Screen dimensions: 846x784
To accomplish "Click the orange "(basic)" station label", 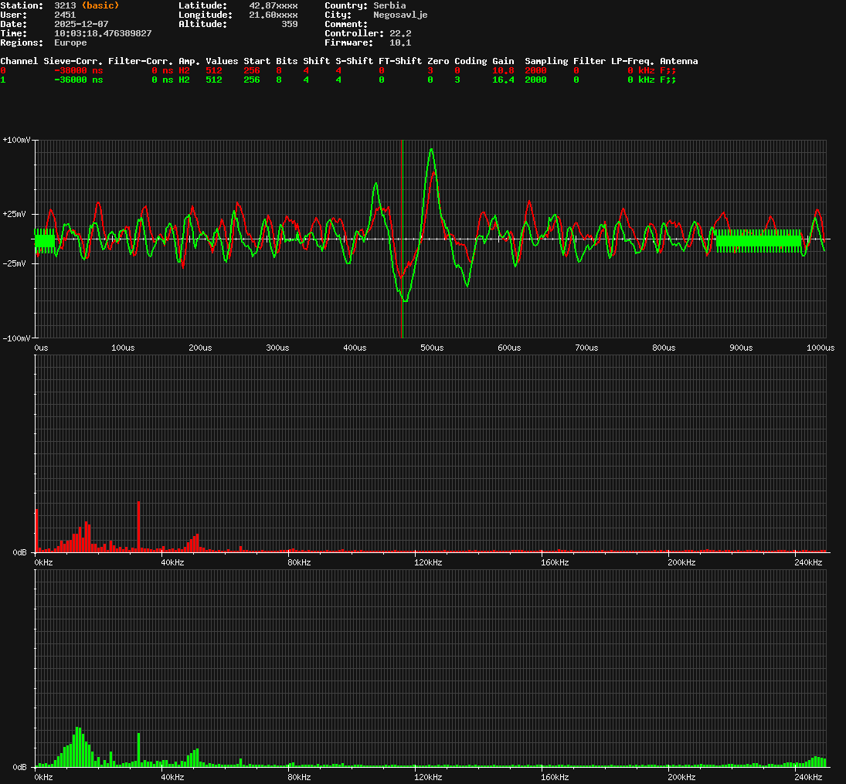I will coord(100,5).
